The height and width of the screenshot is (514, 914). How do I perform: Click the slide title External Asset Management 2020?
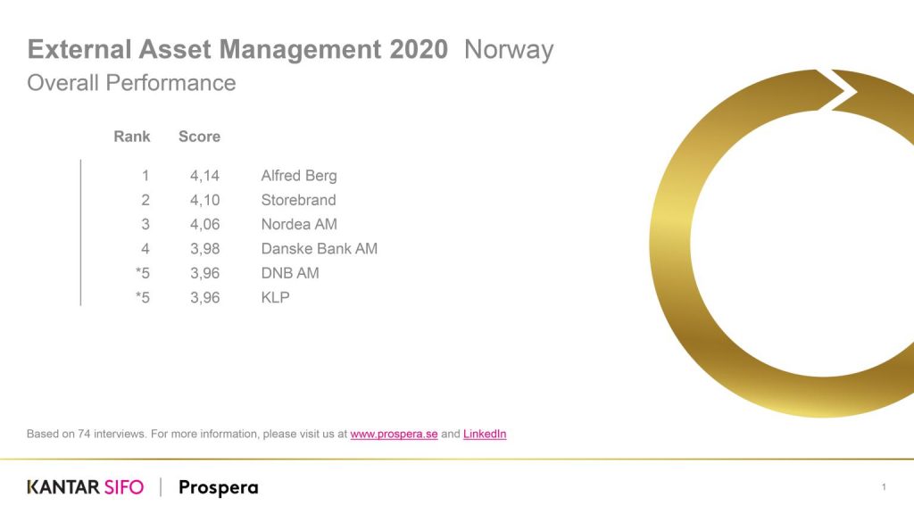click(237, 50)
